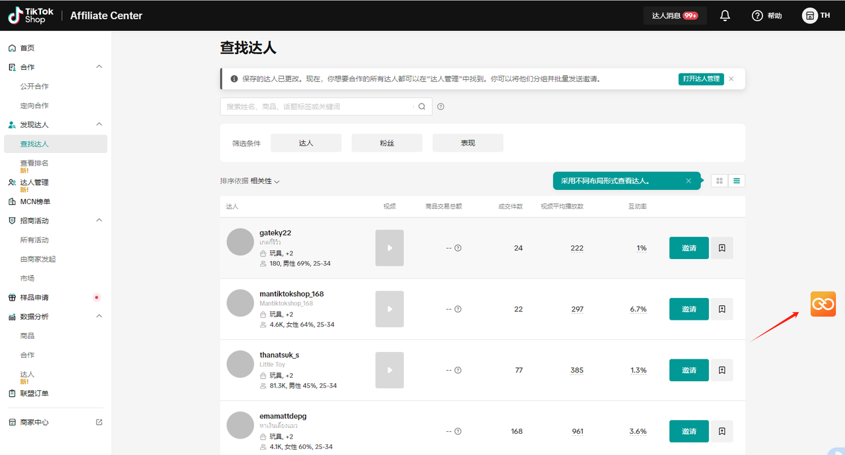Play the video thumbnail for mantiktokshop_168
The image size is (845, 455).
click(x=389, y=309)
